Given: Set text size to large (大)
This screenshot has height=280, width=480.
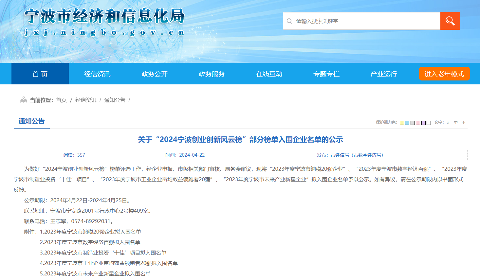Looking at the screenshot, I should tap(448, 123).
